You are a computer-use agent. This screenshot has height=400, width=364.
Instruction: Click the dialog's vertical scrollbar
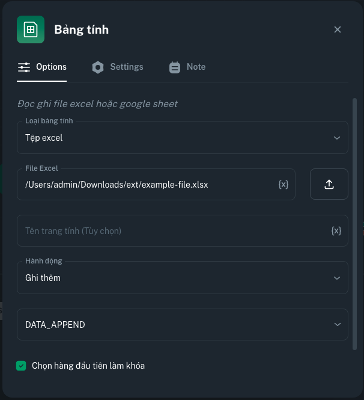(x=354, y=224)
